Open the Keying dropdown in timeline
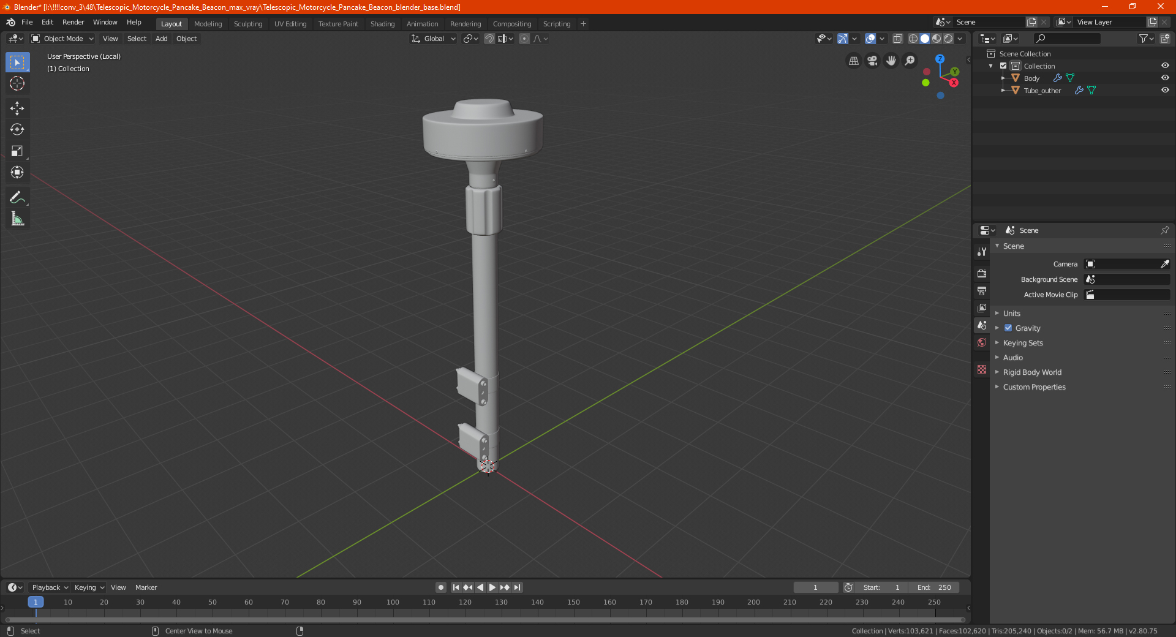The width and height of the screenshot is (1176, 637). pyautogui.click(x=89, y=587)
